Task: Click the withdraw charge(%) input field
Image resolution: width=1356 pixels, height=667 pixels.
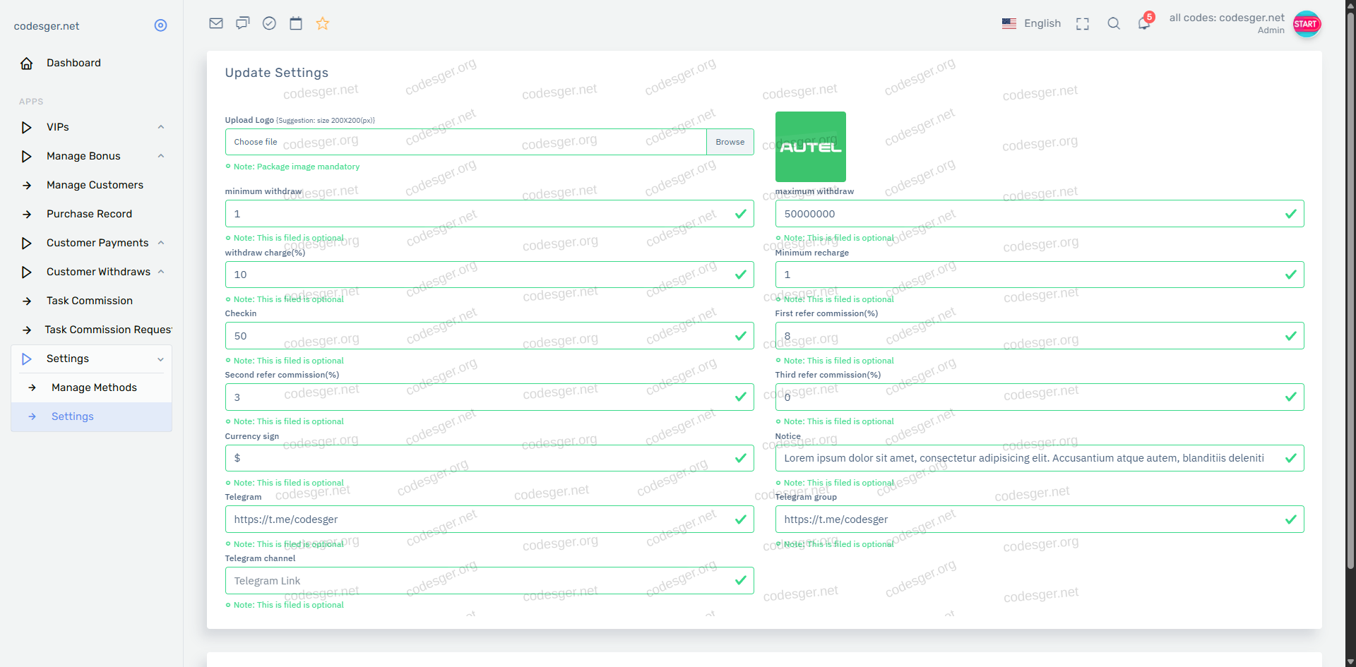Action: pos(480,275)
